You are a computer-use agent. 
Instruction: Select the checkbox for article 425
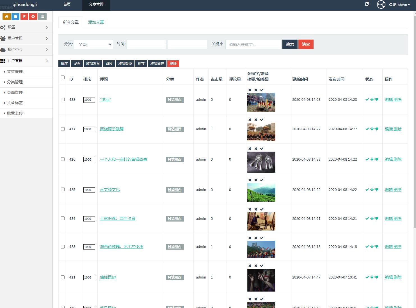(63, 190)
